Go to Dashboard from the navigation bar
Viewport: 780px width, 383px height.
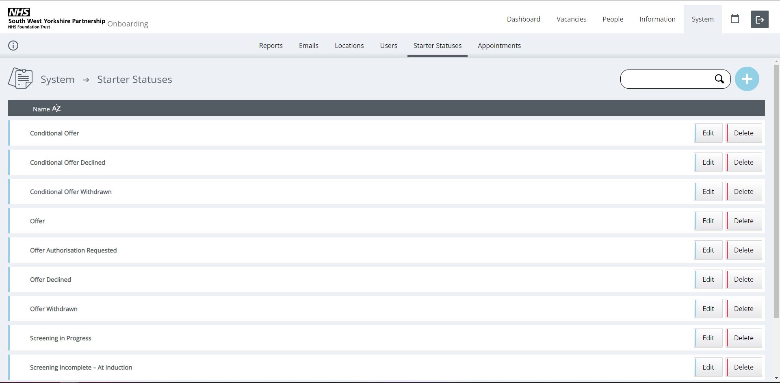pos(523,19)
